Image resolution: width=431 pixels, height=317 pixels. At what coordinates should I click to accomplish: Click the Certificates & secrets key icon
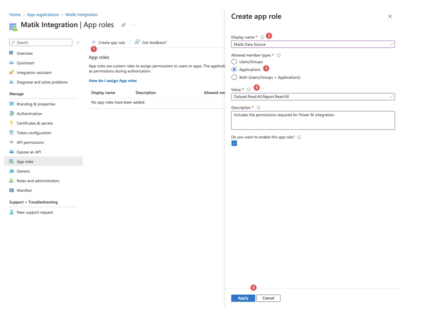click(11, 123)
